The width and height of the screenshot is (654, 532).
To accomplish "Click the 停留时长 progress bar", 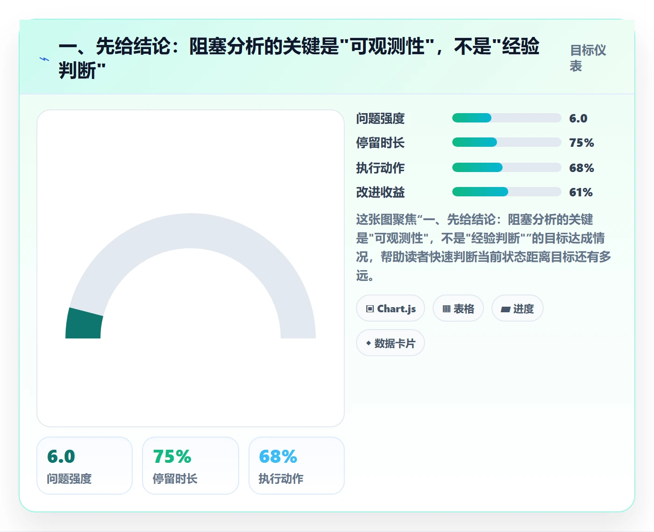I will tap(506, 142).
